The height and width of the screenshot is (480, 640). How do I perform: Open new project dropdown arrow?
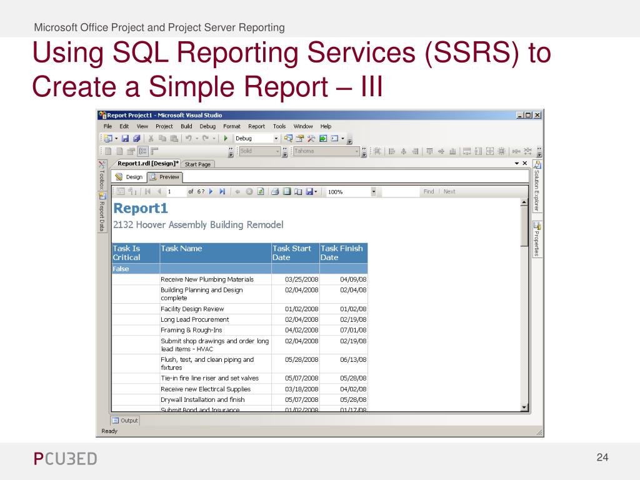[x=116, y=138]
